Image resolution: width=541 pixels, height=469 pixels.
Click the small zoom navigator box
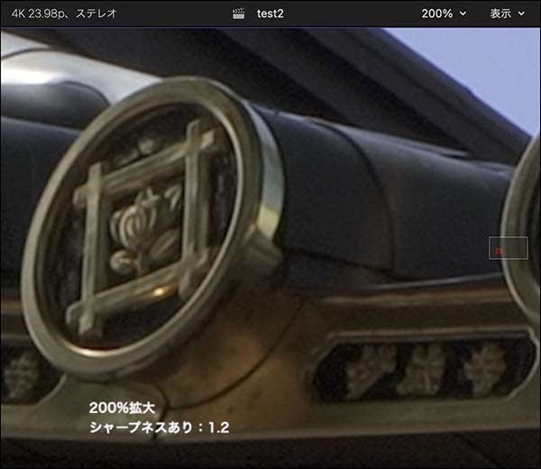point(509,248)
